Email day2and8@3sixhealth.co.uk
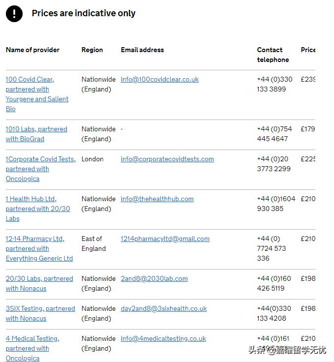Viewport: 334px width, 362px height. 163,308
